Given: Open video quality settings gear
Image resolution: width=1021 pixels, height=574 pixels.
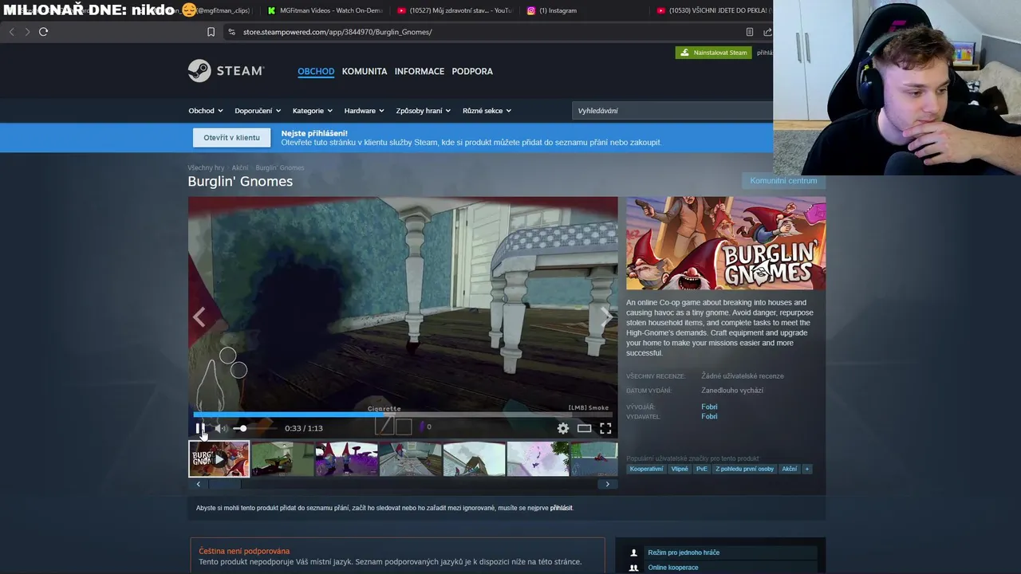Looking at the screenshot, I should point(563,428).
